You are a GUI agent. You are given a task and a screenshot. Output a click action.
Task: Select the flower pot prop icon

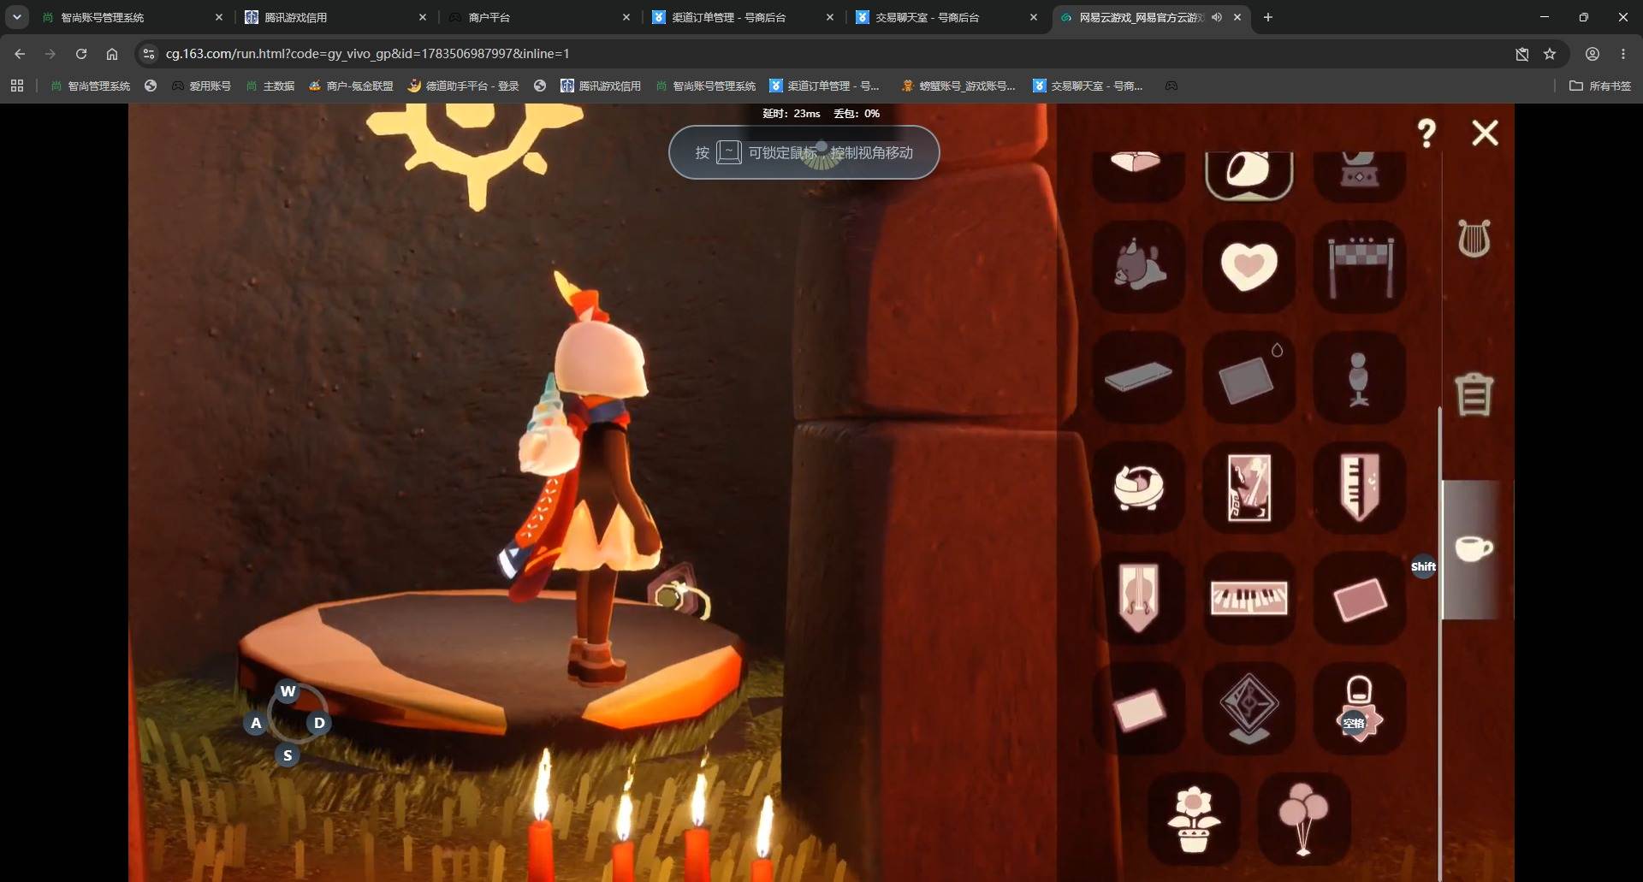(x=1194, y=819)
